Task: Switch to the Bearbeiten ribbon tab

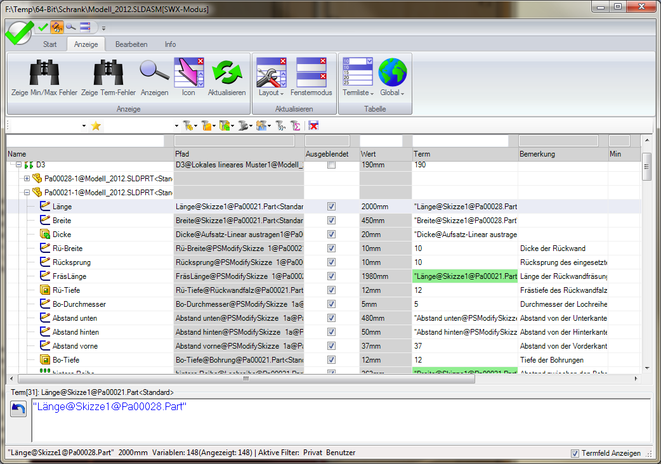Action: [131, 44]
